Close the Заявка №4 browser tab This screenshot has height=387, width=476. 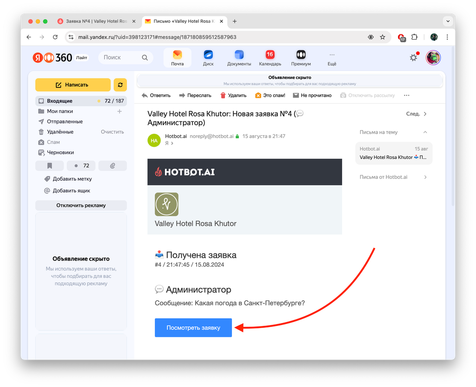pos(133,21)
